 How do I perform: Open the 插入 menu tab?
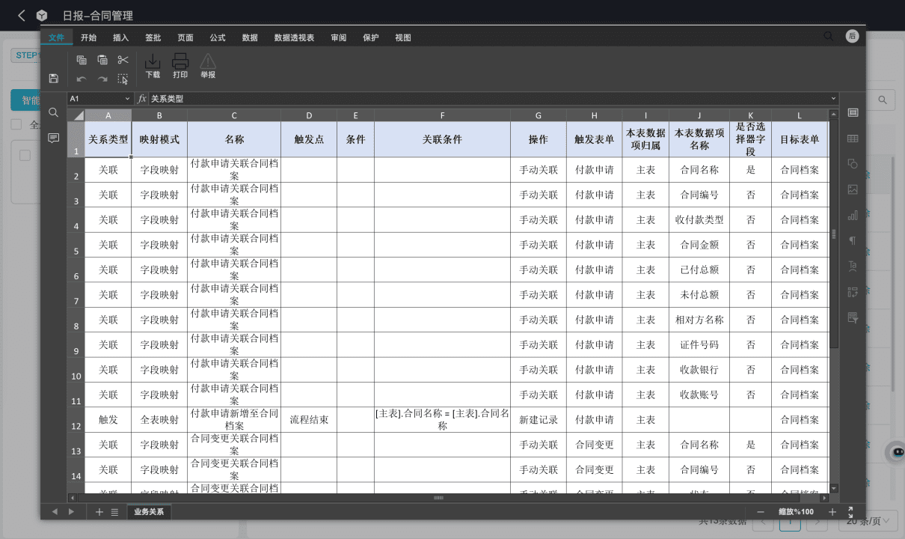point(121,37)
